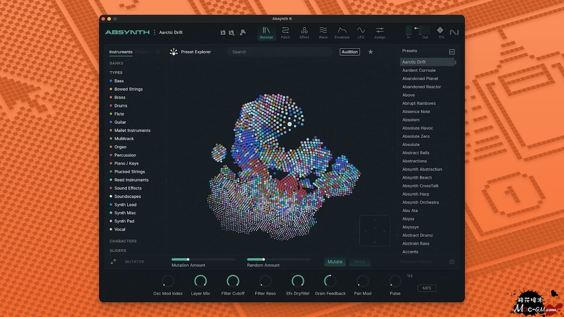Select the Abandoned Planet preset
564x317 pixels.
(420, 79)
